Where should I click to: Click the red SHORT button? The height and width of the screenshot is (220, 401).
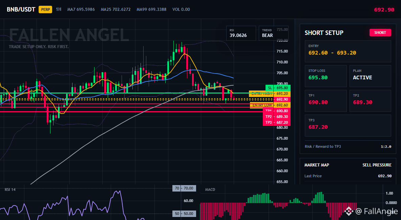380,33
